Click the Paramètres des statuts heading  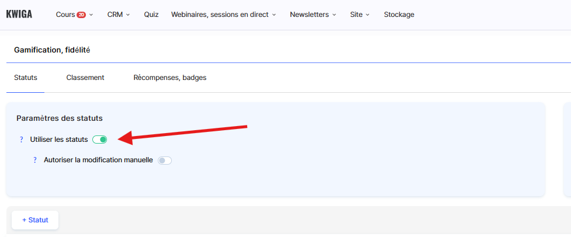pos(60,118)
